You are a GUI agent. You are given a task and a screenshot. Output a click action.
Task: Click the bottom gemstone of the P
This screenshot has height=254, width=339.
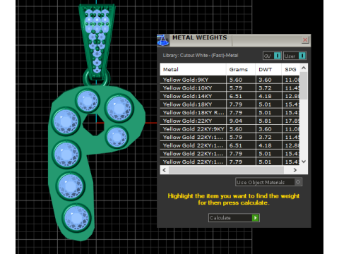tap(76, 218)
